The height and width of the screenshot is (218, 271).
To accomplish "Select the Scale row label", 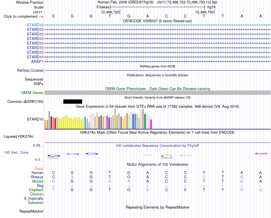I will (x=39, y=7).
